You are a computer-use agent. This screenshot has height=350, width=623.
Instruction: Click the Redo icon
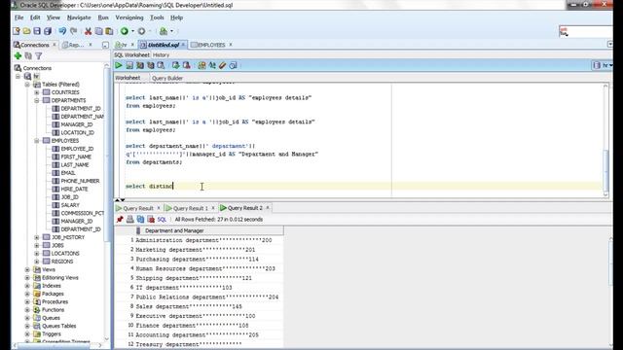[74, 31]
